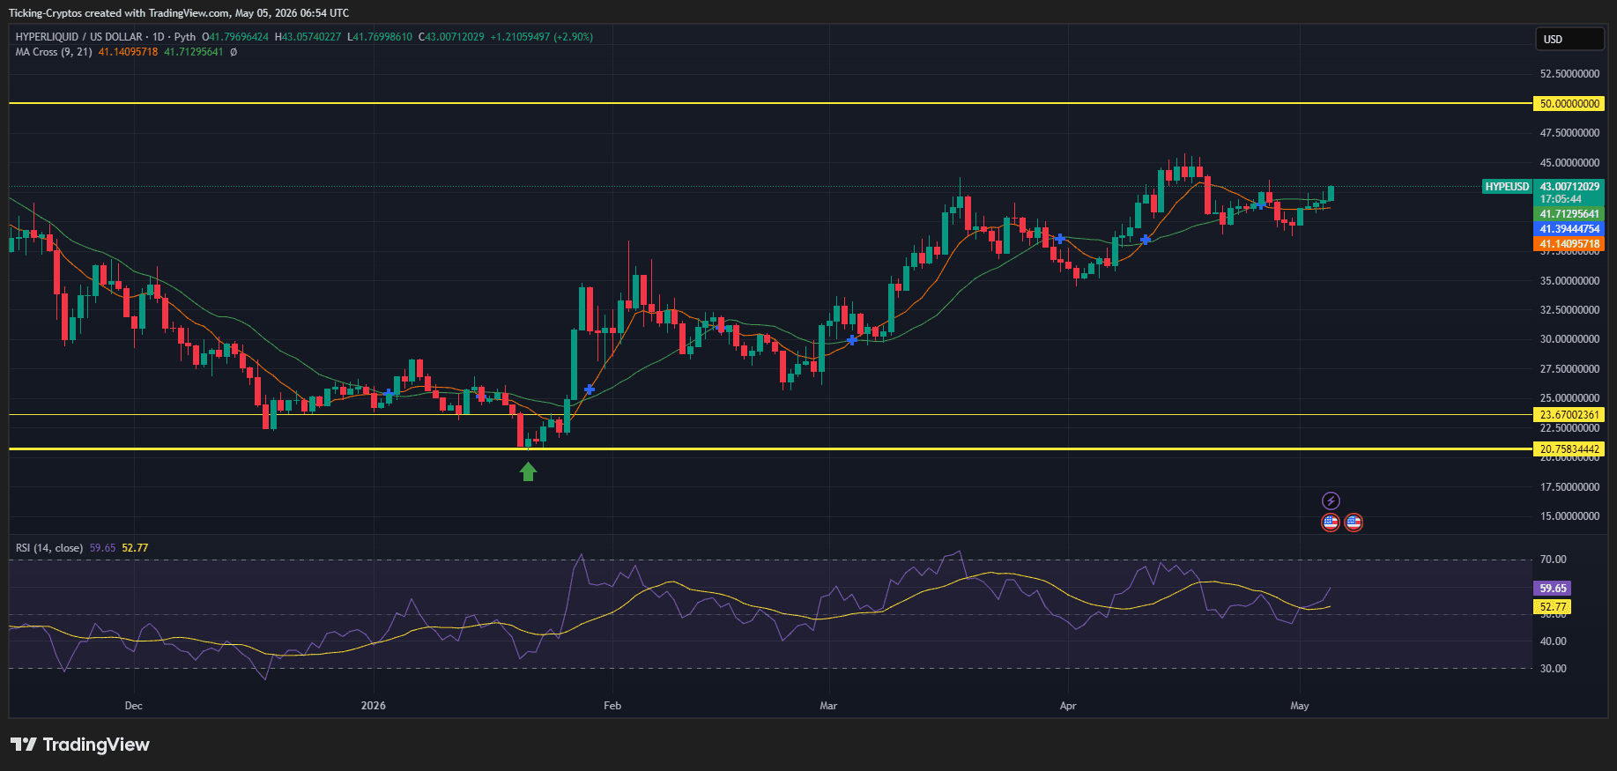Click the purple lightning event icon
The image size is (1617, 771).
click(1331, 501)
